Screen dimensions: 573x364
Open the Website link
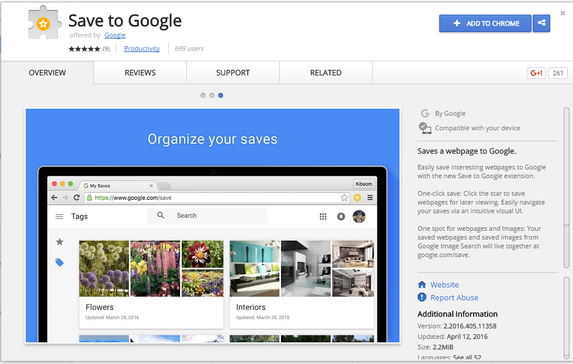click(444, 285)
